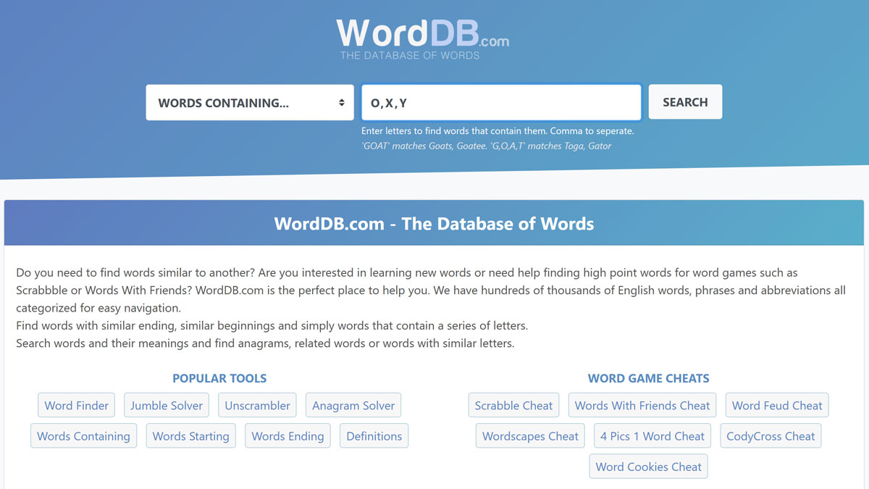The image size is (869, 489).
Task: Open the Scrabble Cheat link
Action: pos(513,406)
